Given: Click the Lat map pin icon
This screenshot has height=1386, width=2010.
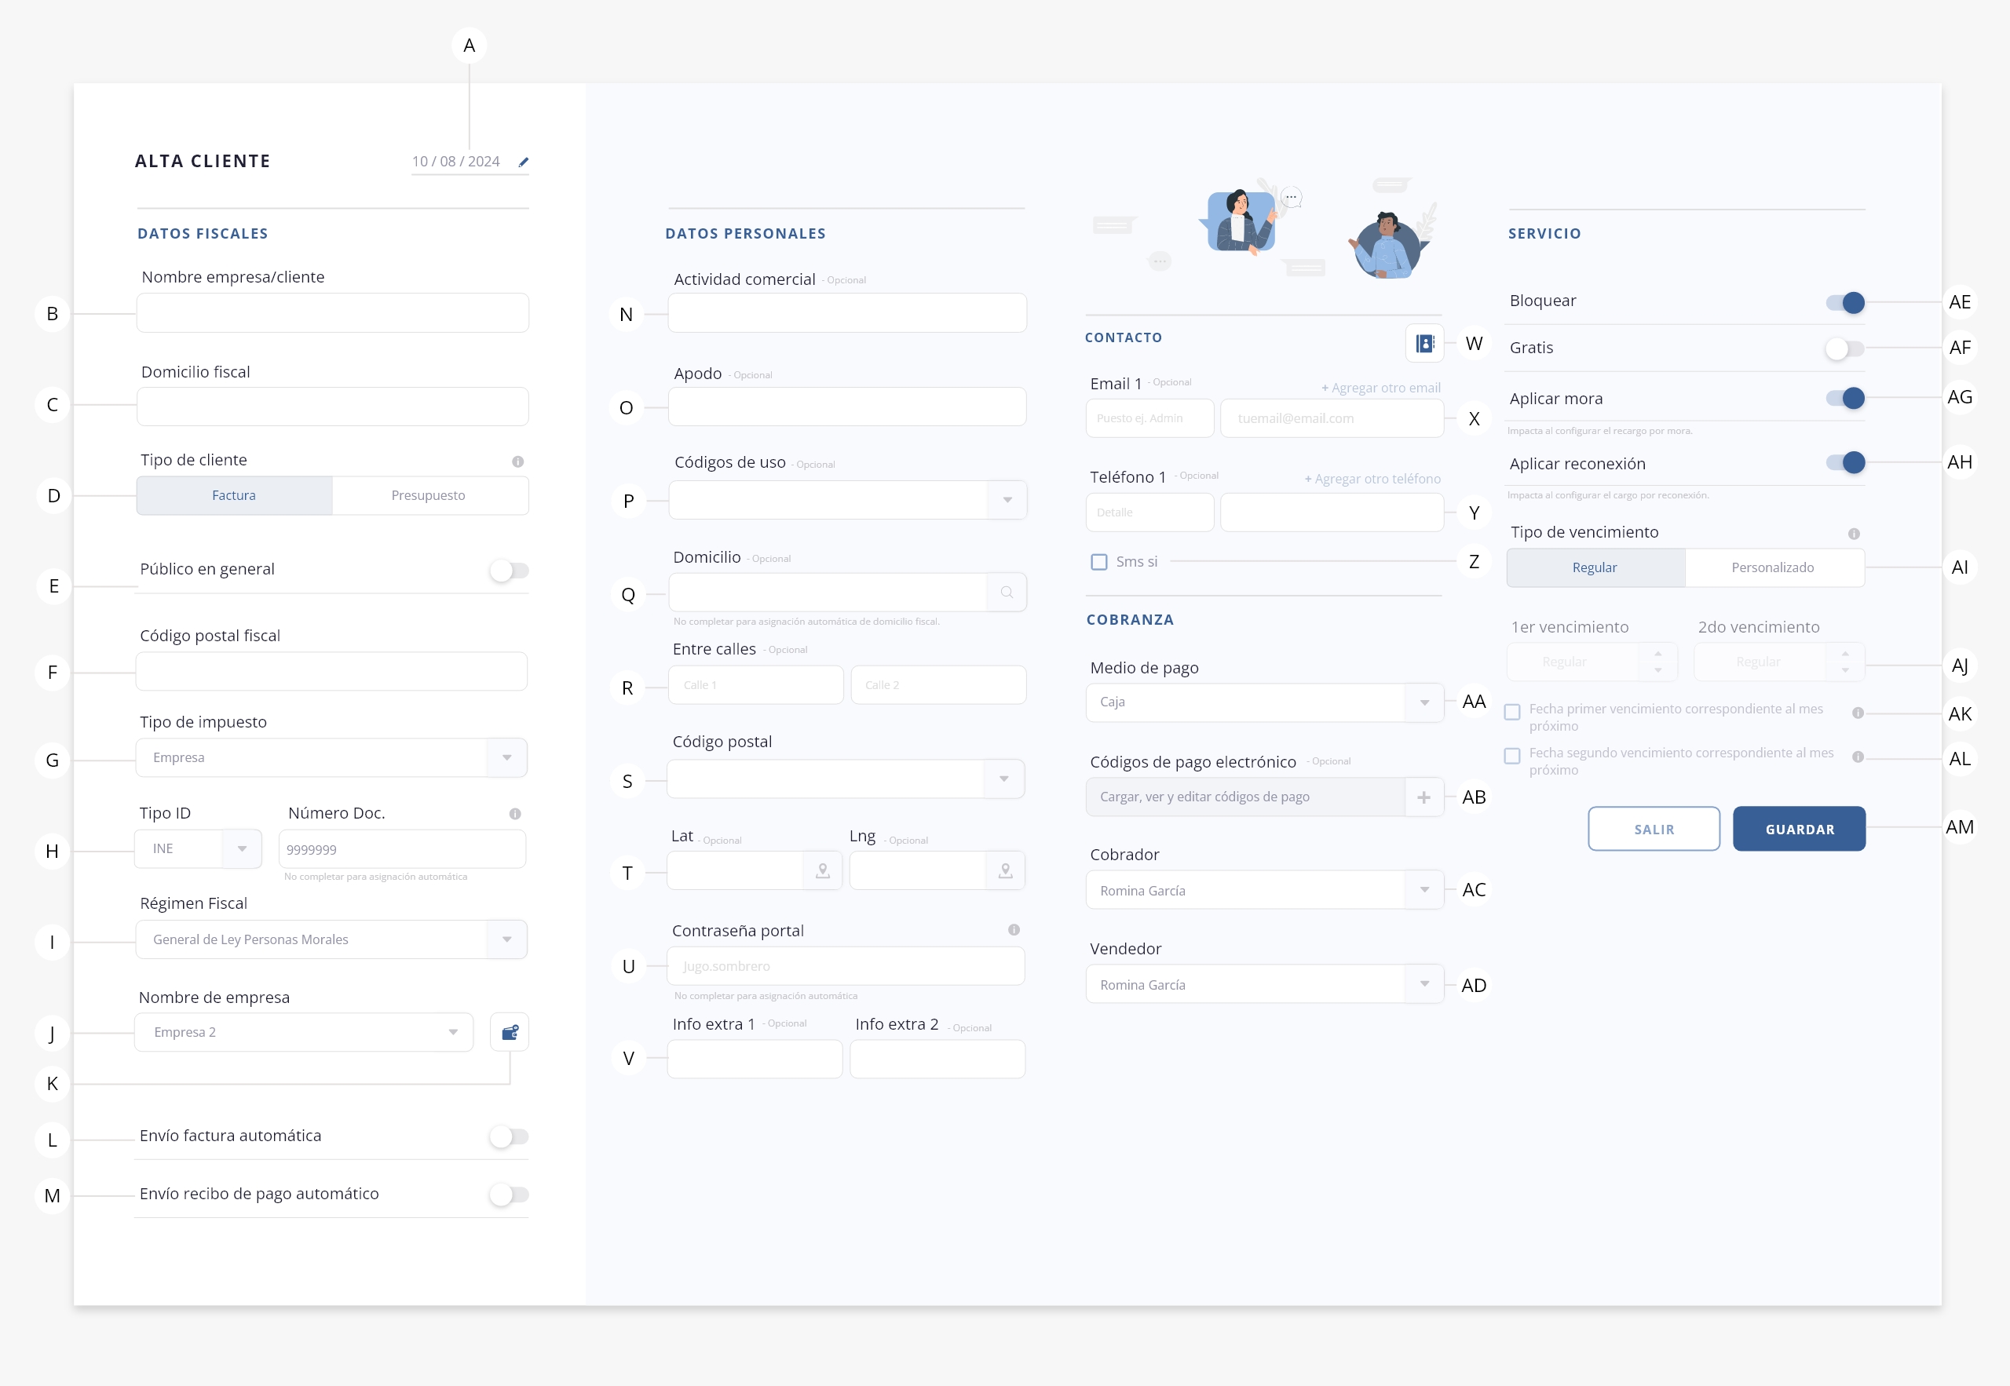Looking at the screenshot, I should point(822,870).
